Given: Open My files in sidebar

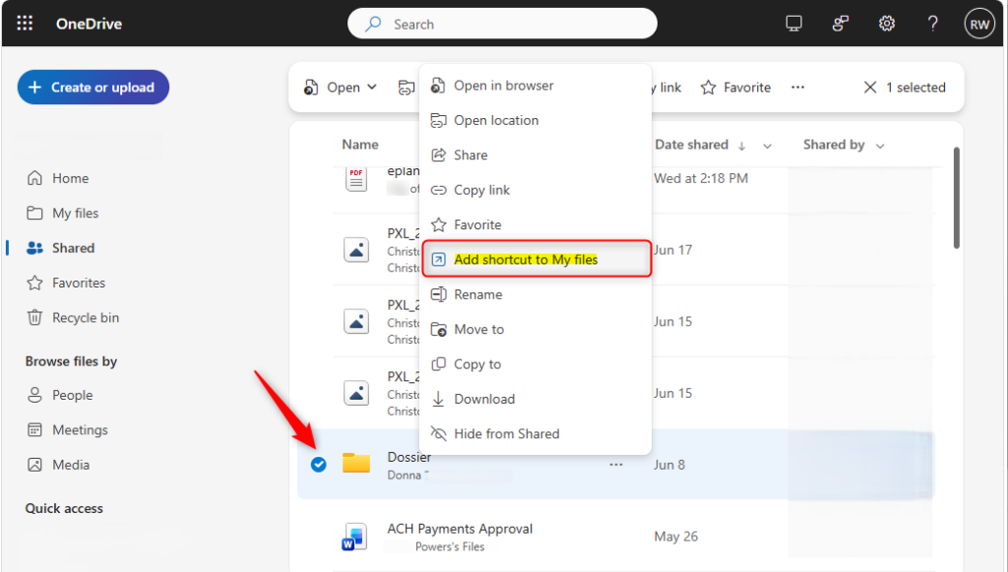Looking at the screenshot, I should 62,213.
